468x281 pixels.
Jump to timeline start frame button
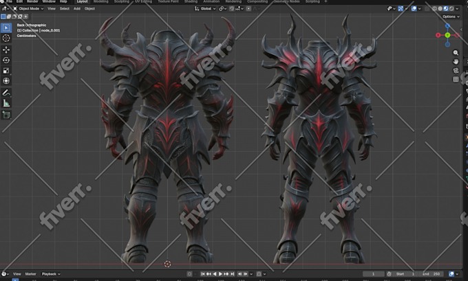coord(202,274)
